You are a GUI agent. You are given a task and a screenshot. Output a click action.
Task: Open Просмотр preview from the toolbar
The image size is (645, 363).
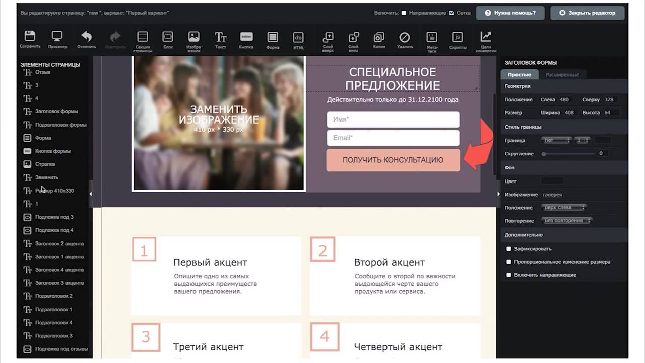(x=57, y=36)
